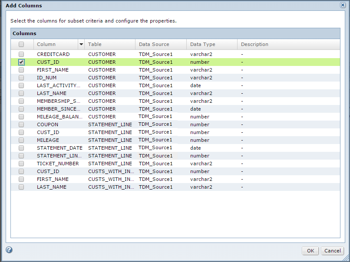The height and width of the screenshot is (262, 350).
Task: Click the 'date' type in MEMBER_SINCE row
Action: [x=195, y=109]
